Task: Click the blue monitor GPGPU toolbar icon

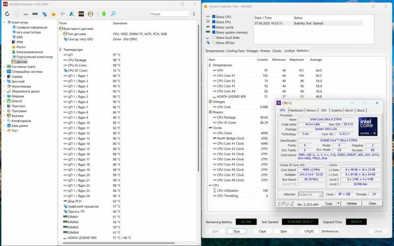Action: (44, 14)
